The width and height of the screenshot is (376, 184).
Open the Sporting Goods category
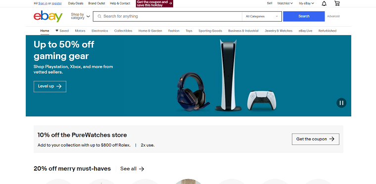coord(210,31)
